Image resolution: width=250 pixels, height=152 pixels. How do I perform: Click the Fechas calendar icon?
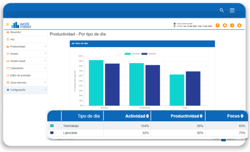(x=175, y=26)
